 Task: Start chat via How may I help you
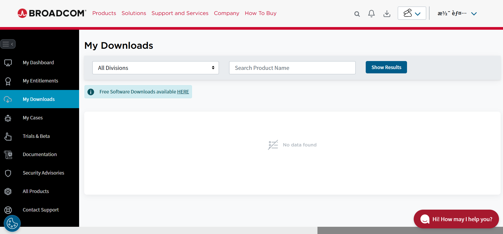click(456, 219)
